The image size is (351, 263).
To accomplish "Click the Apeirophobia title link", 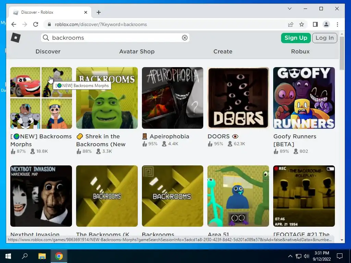I will click(x=166, y=136).
